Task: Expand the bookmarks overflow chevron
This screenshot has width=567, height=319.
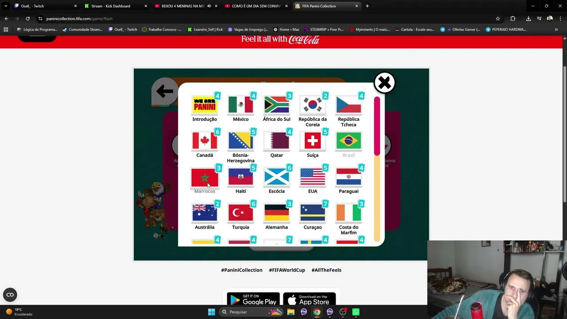Action: point(556,29)
